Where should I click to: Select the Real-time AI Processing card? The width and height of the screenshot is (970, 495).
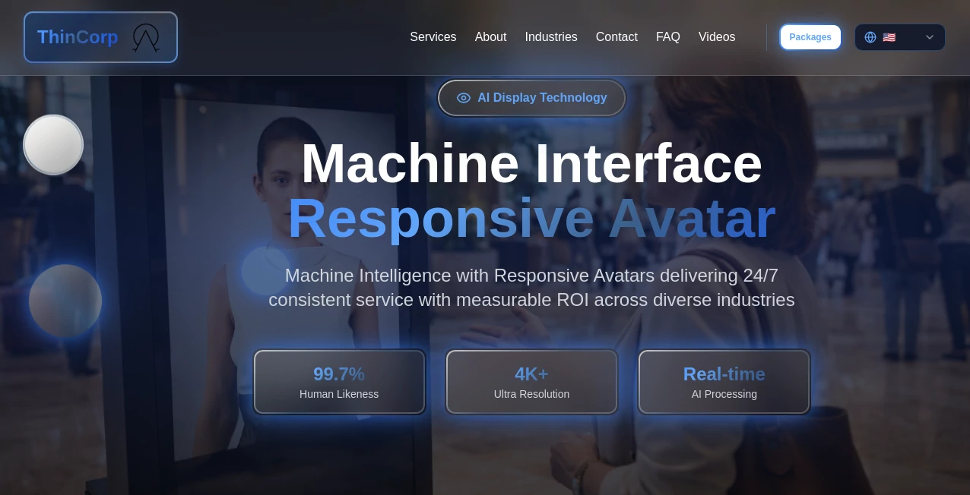point(724,382)
